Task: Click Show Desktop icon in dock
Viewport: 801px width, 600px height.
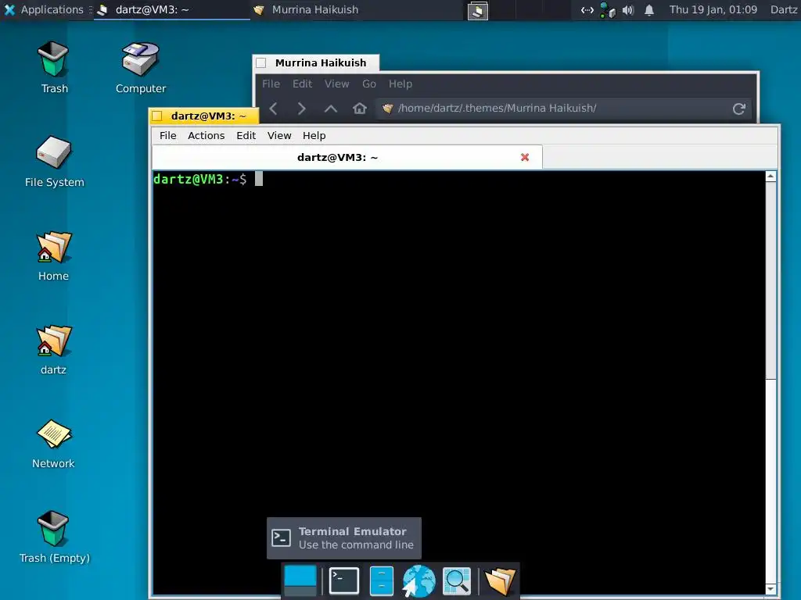Action: [300, 580]
